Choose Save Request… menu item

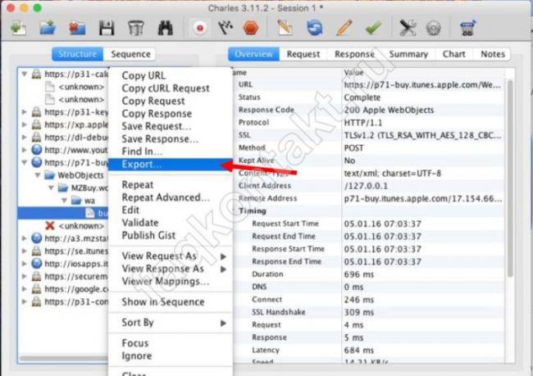(x=171, y=126)
